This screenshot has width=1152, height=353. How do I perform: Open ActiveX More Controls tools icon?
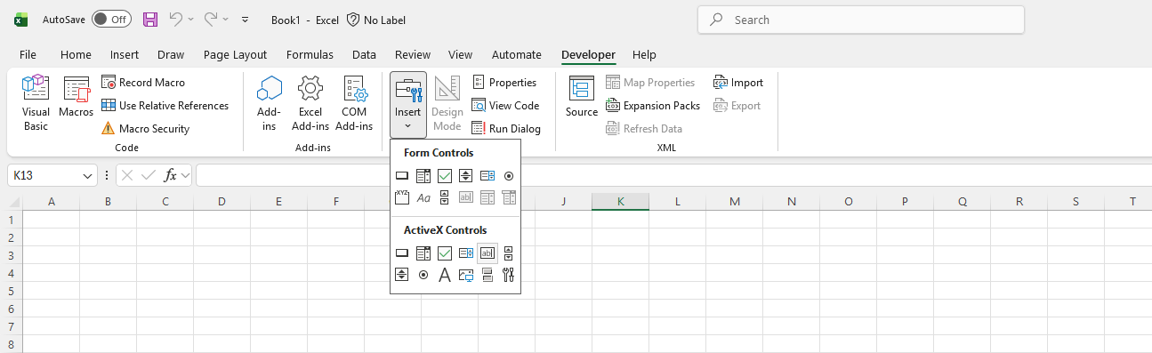click(x=509, y=275)
